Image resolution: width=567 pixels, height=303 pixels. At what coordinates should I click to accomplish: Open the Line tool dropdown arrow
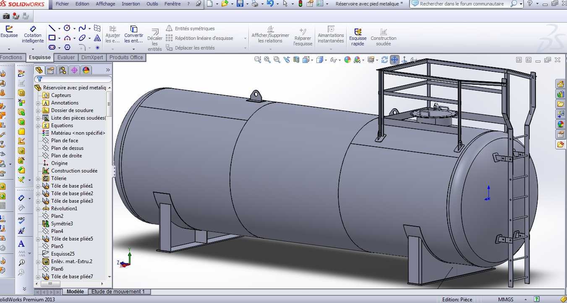[x=59, y=29]
